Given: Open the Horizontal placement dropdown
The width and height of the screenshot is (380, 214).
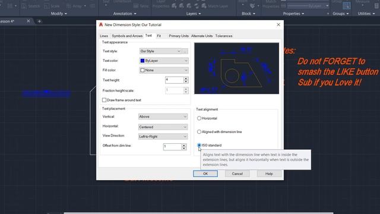Looking at the screenshot, I should [x=163, y=127].
